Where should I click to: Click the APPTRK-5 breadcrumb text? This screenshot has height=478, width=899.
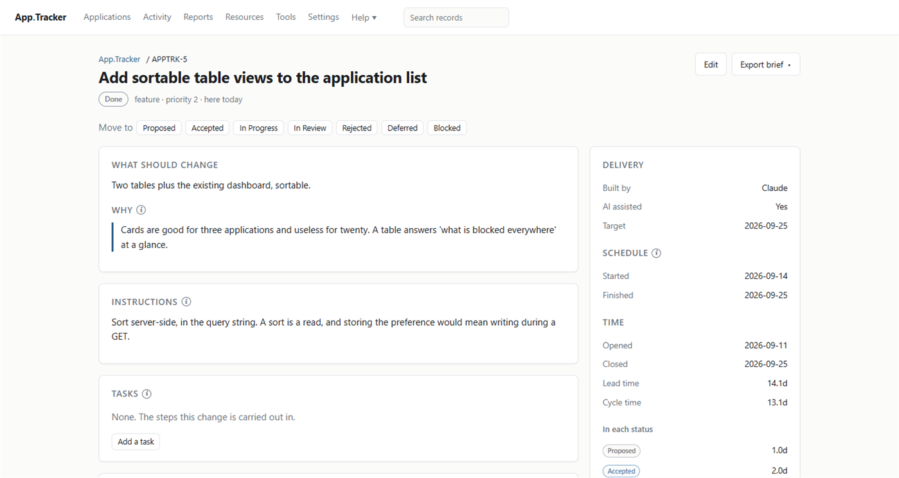point(170,59)
